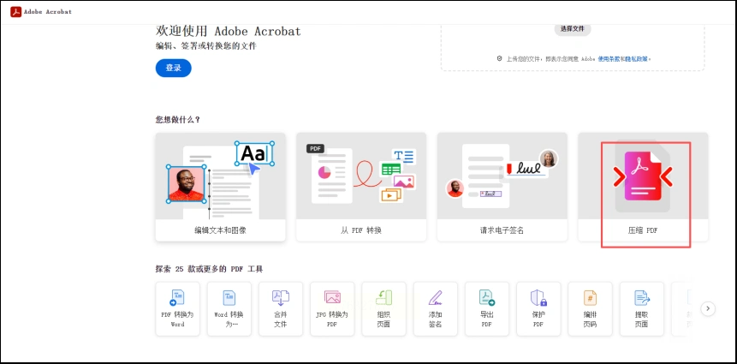Click the 编辑、签署或转换您的文件 subtitle

(206, 46)
